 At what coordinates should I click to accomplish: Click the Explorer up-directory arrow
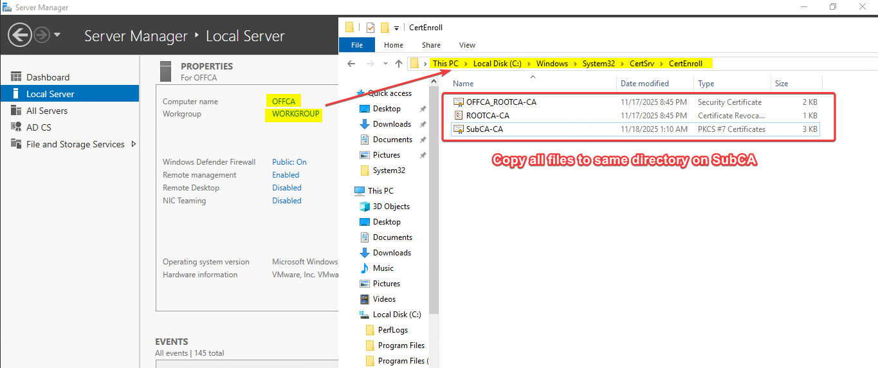point(399,64)
